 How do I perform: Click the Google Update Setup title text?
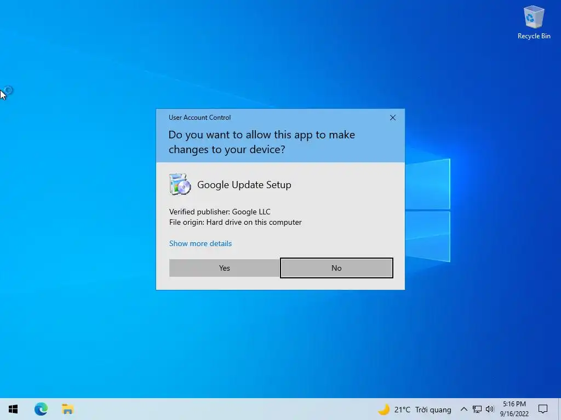tap(244, 185)
